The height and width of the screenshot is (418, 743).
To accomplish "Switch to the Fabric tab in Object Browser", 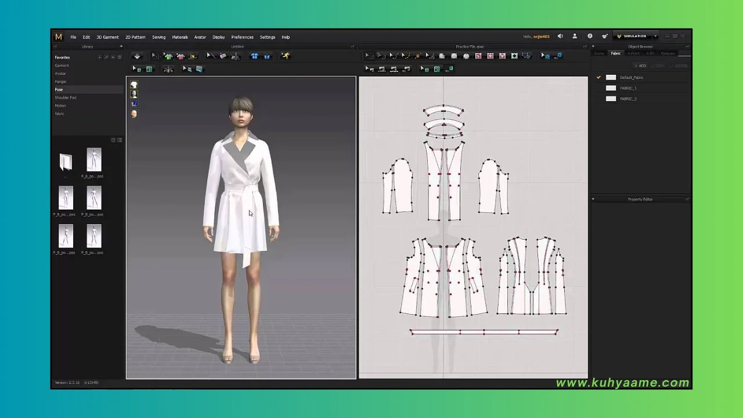I will 615,53.
